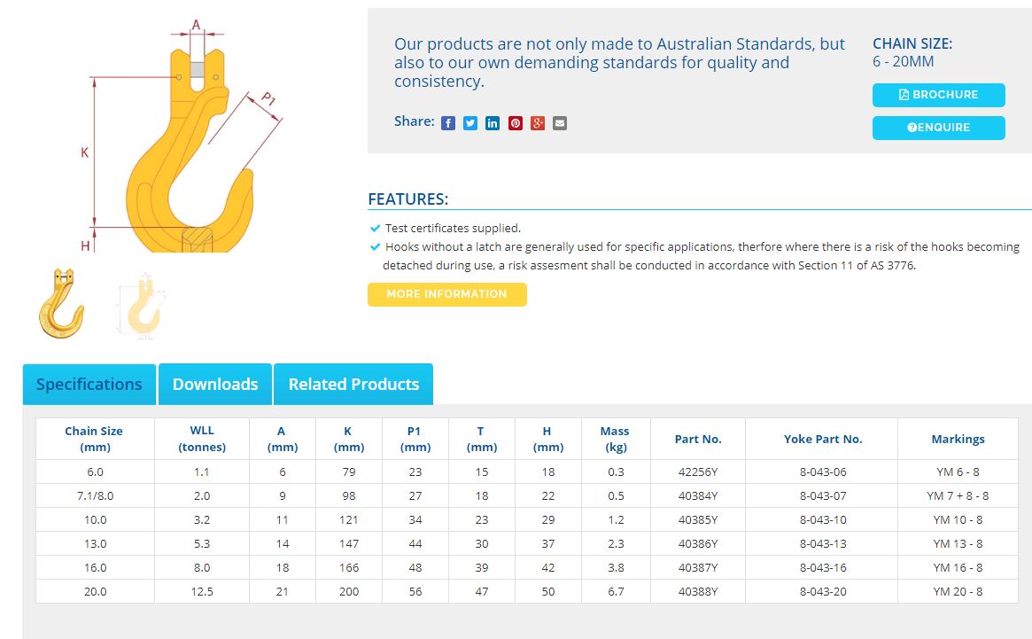Select the faded dimension diagram thumbnail
This screenshot has width=1032, height=639.
tap(139, 307)
